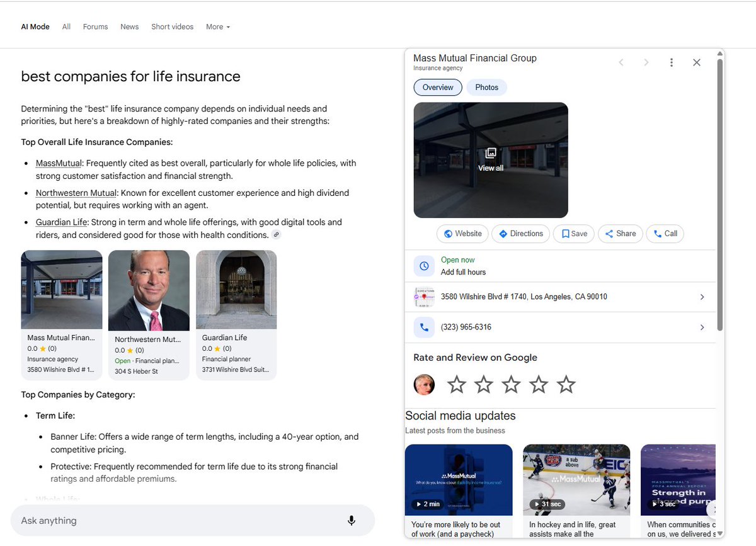Click Add full hours
Image resolution: width=756 pixels, height=546 pixels.
[463, 272]
